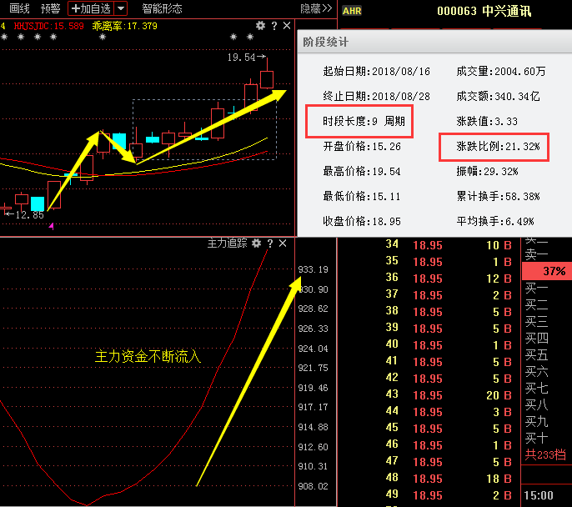Open the 预警 alert menu
This screenshot has width=572, height=507.
(x=50, y=8)
